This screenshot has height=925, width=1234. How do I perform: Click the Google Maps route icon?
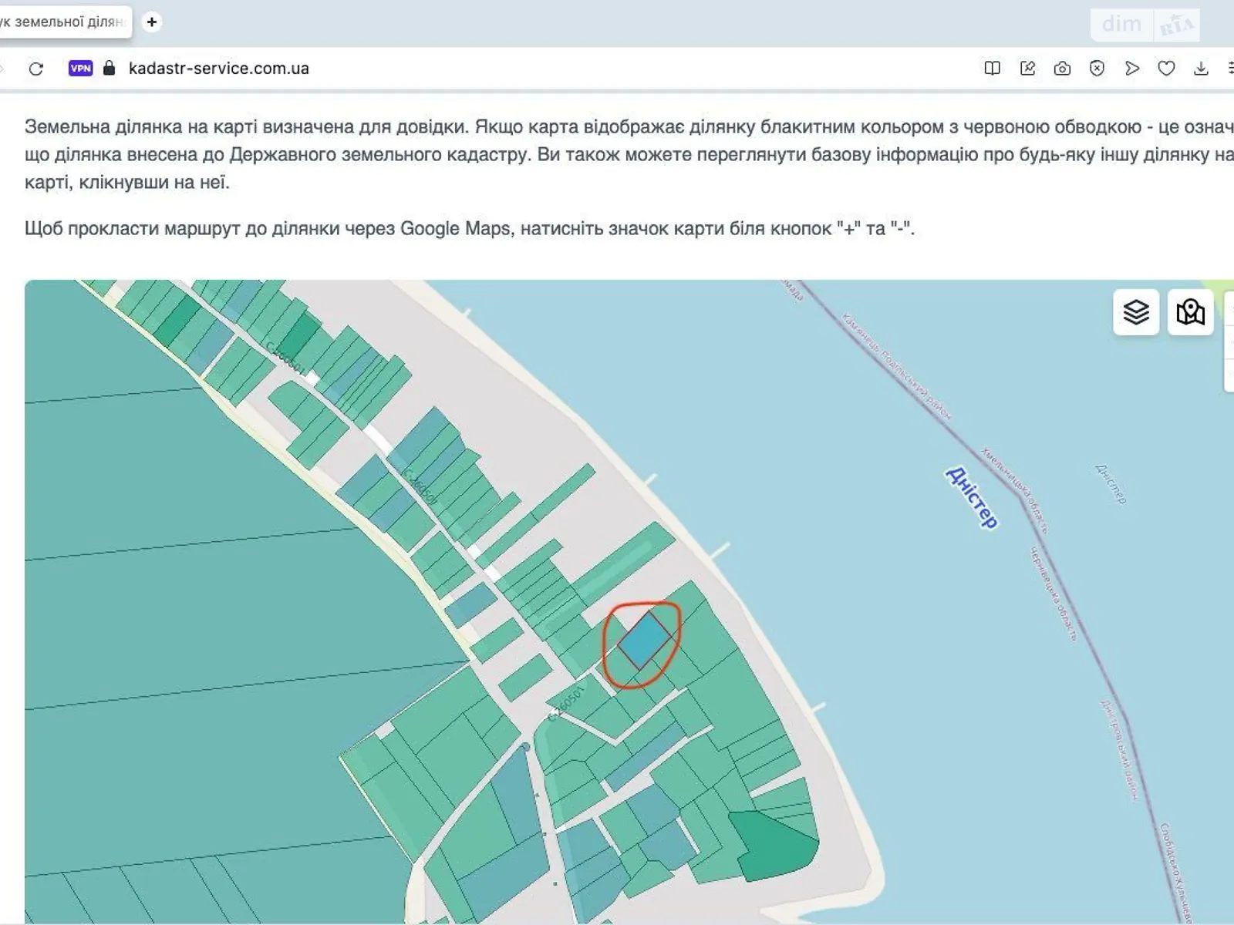tap(1190, 312)
